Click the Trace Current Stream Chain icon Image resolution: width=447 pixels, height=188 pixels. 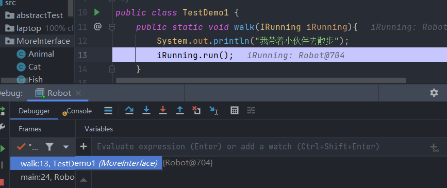pos(251,110)
